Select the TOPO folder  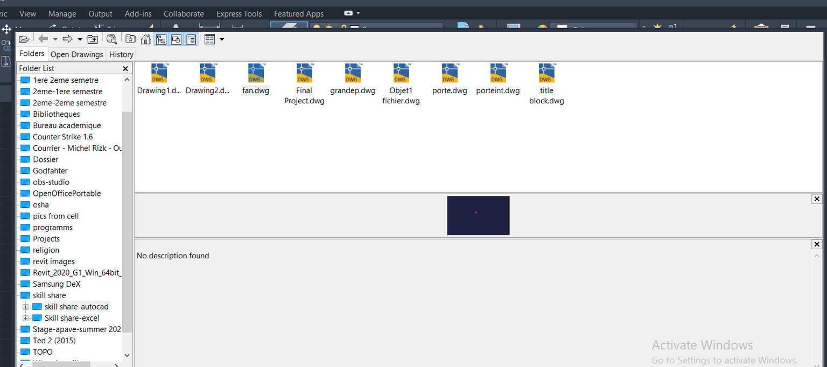(x=43, y=352)
